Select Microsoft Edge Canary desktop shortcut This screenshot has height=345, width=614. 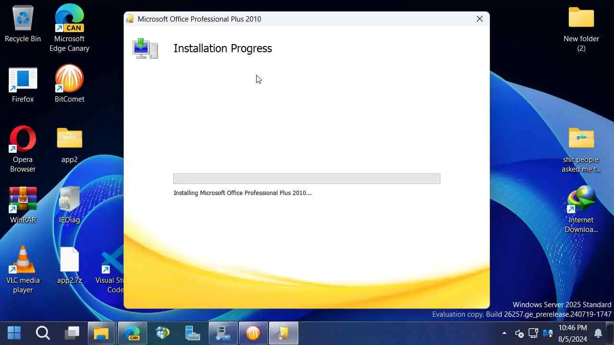pyautogui.click(x=70, y=28)
